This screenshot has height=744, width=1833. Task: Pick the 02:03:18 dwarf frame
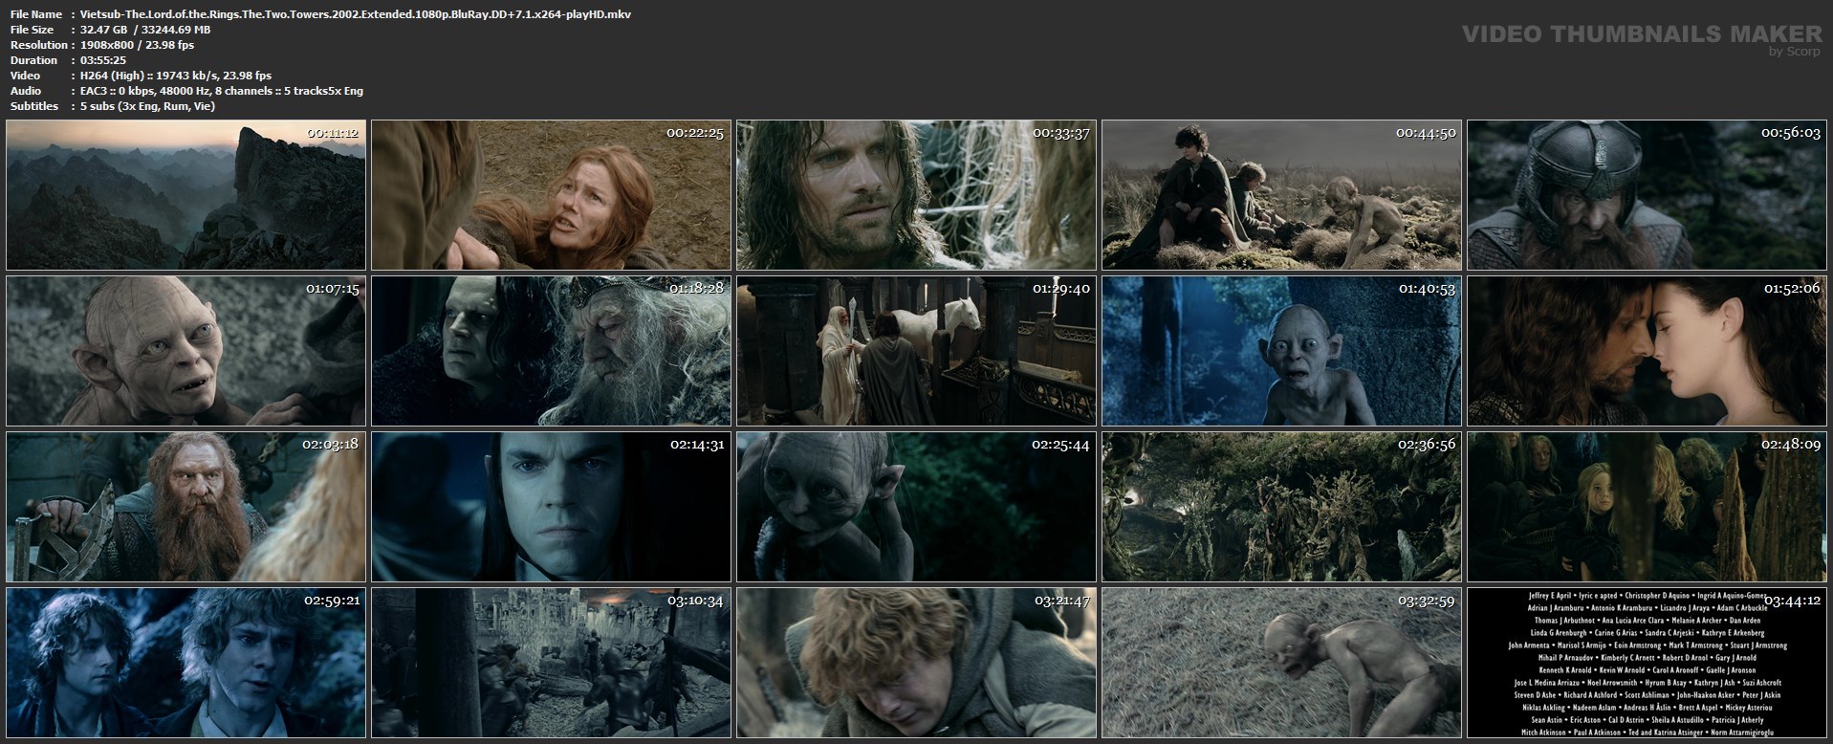185,507
